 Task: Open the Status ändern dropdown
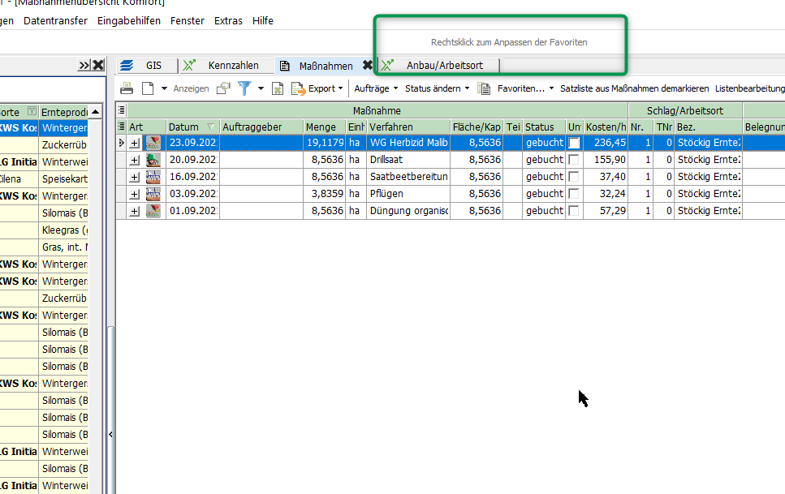pyautogui.click(x=437, y=88)
